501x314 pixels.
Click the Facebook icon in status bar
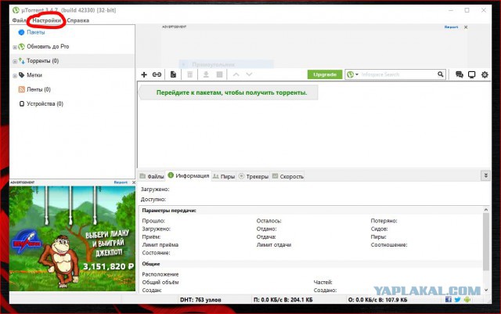click(x=449, y=300)
